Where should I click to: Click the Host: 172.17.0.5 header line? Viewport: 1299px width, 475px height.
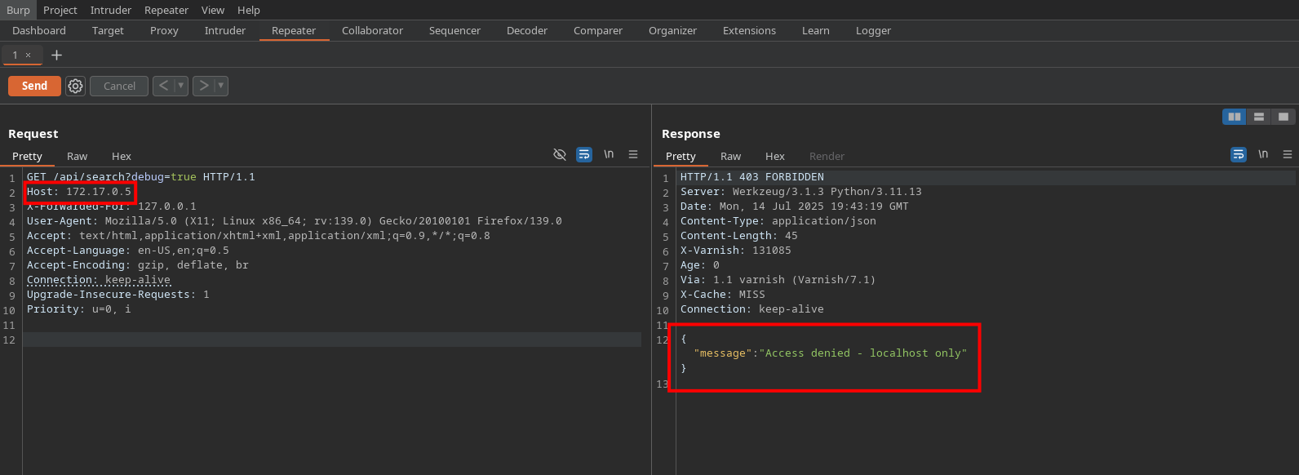[78, 192]
